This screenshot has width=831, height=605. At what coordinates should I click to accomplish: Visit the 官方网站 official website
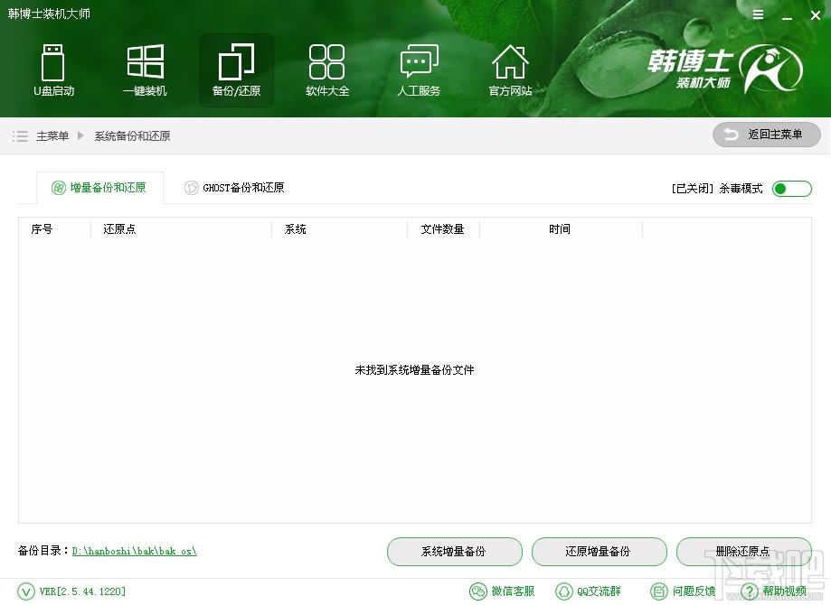point(510,70)
